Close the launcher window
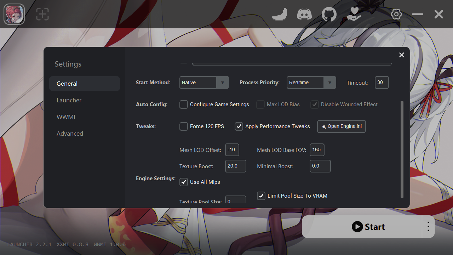Viewport: 453px width, 255px height. (439, 14)
